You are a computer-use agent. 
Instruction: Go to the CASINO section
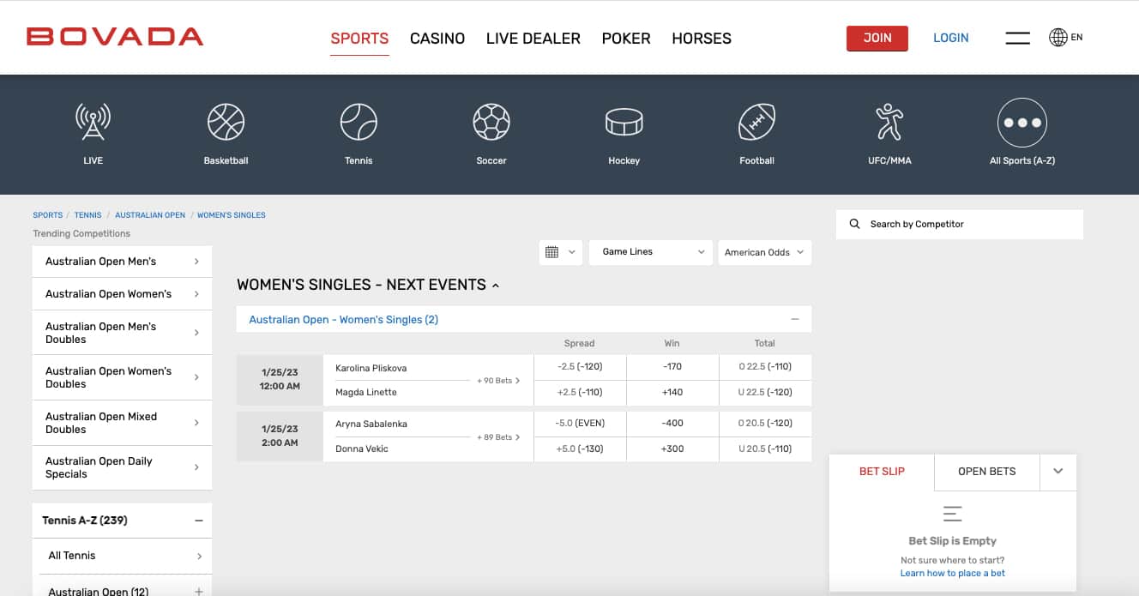(437, 39)
